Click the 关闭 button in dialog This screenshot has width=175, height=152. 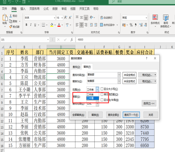pyautogui.click(x=151, y=115)
